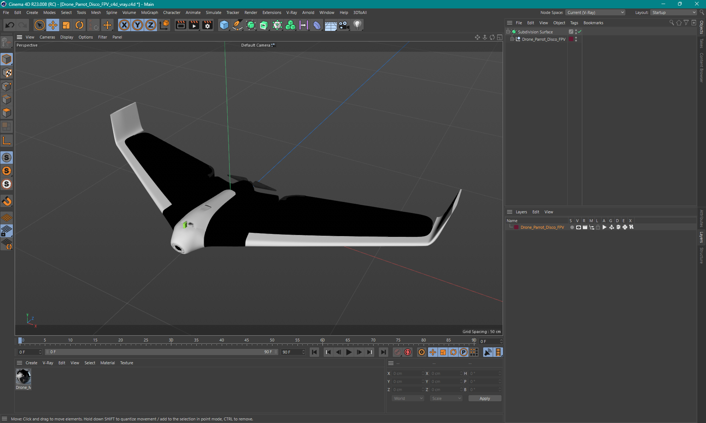Open the World coordinate dropdown
Viewport: 706px width, 423px height.
(x=408, y=398)
